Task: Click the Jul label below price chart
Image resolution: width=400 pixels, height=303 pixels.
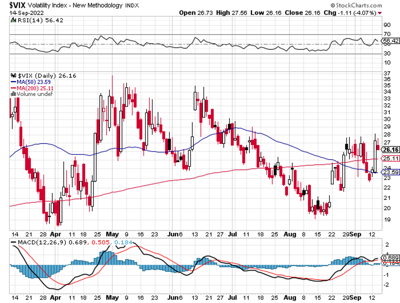Action: pyautogui.click(x=232, y=234)
